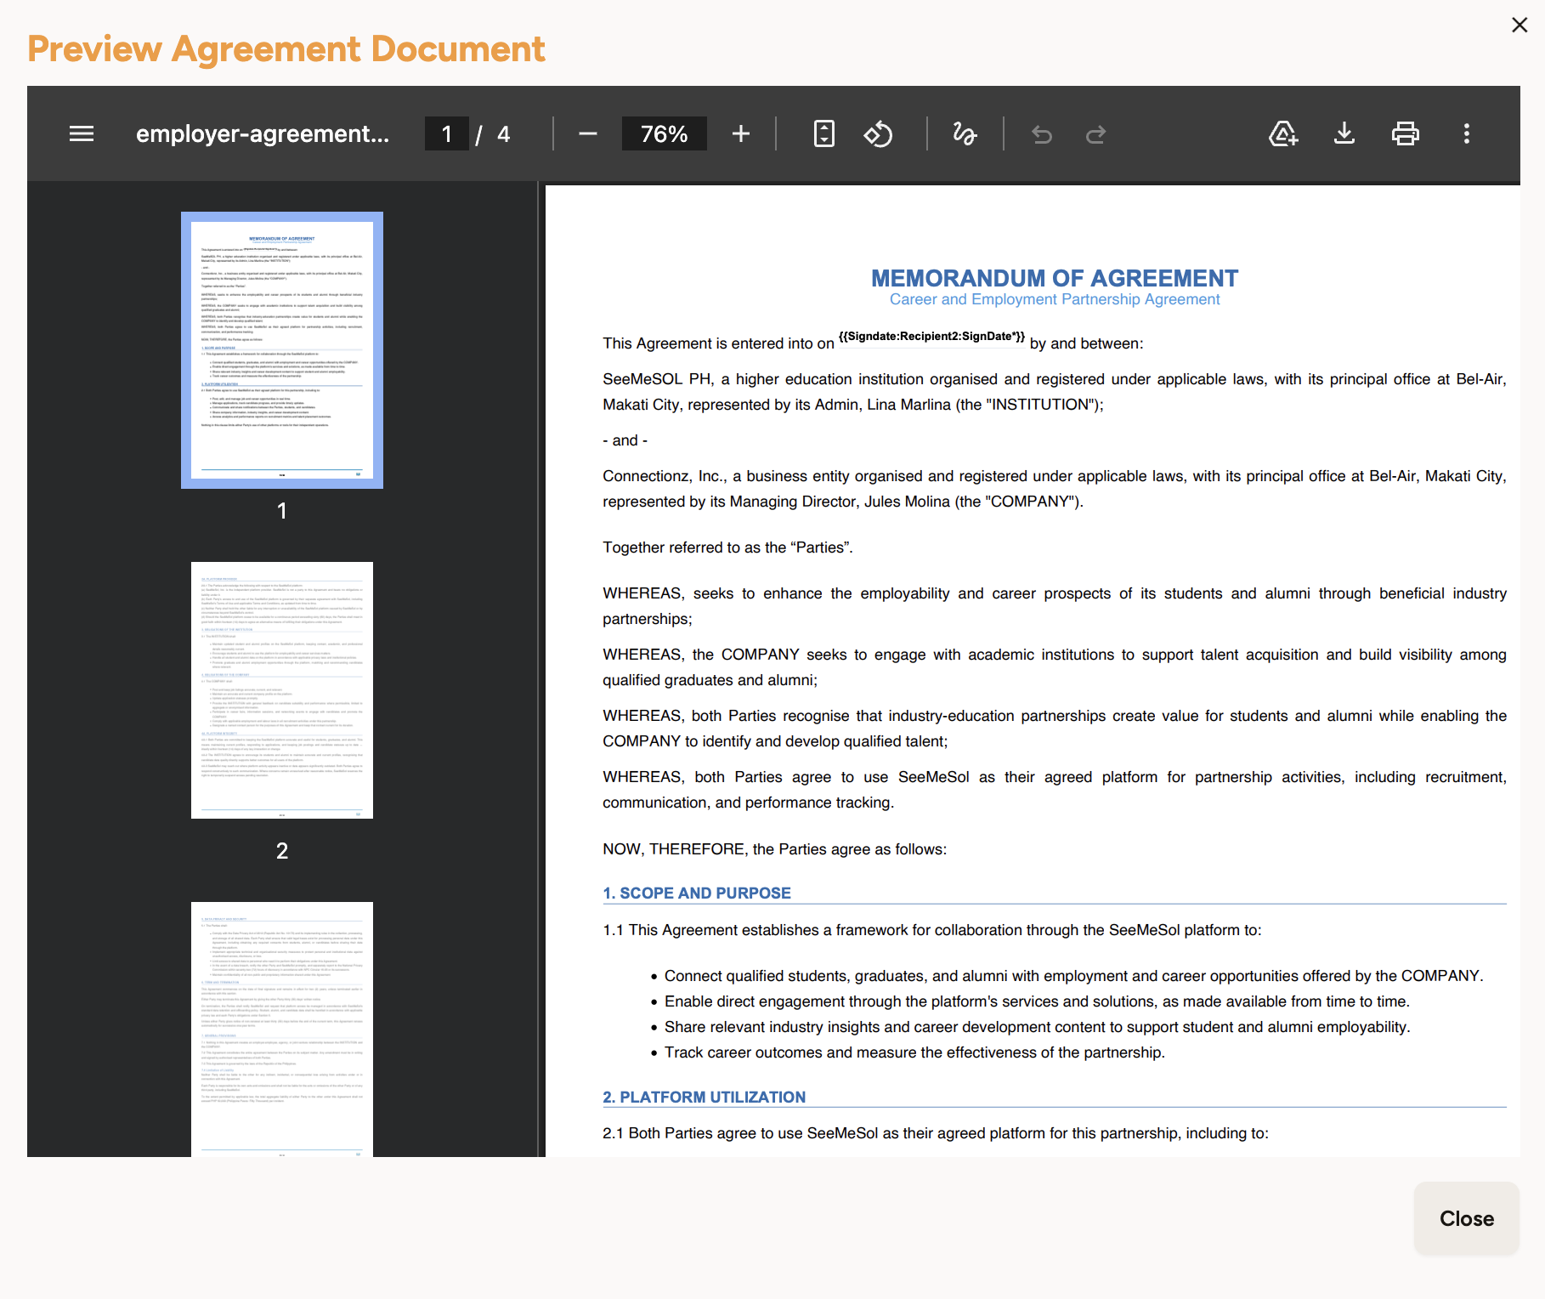
Task: Print the agreement document
Action: pyautogui.click(x=1405, y=133)
